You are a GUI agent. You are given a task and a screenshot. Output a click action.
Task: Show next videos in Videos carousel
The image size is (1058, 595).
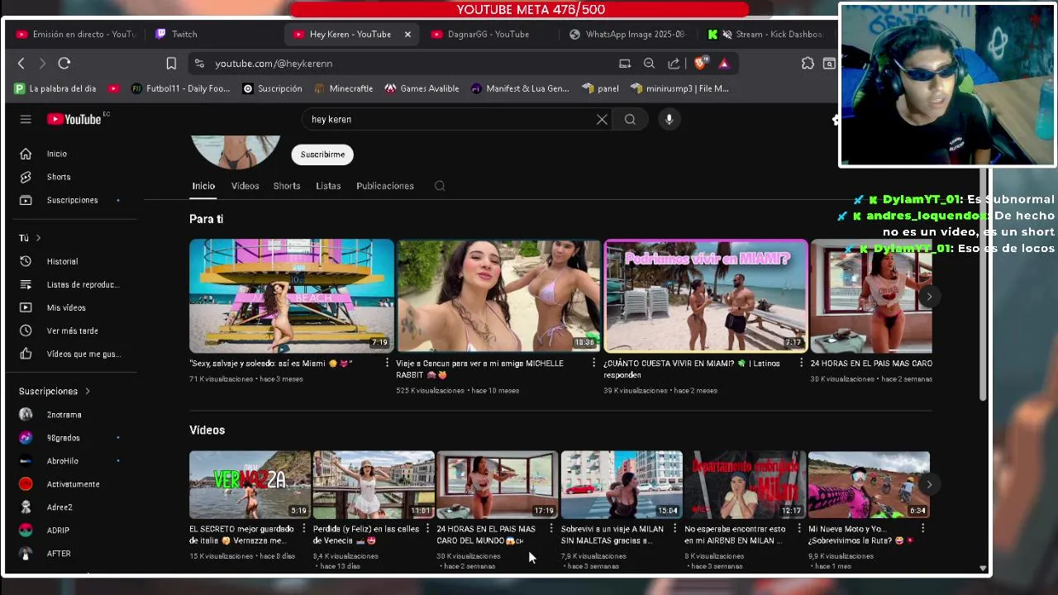pyautogui.click(x=929, y=484)
